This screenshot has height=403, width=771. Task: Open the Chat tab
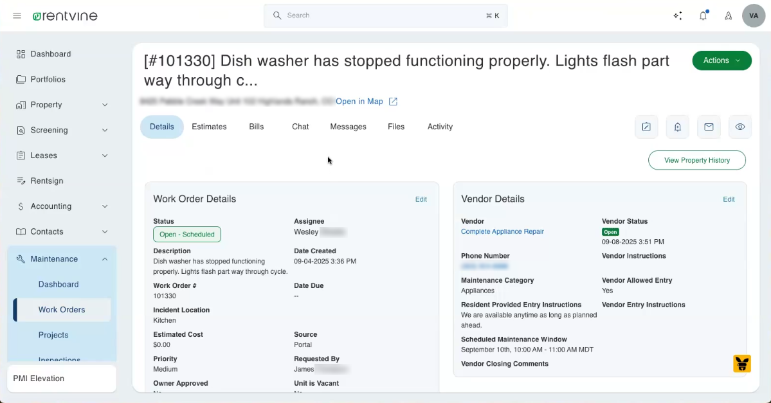click(300, 127)
